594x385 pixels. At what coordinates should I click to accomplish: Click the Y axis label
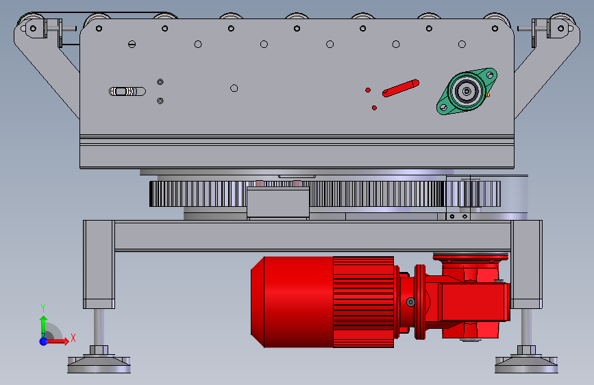pyautogui.click(x=43, y=308)
